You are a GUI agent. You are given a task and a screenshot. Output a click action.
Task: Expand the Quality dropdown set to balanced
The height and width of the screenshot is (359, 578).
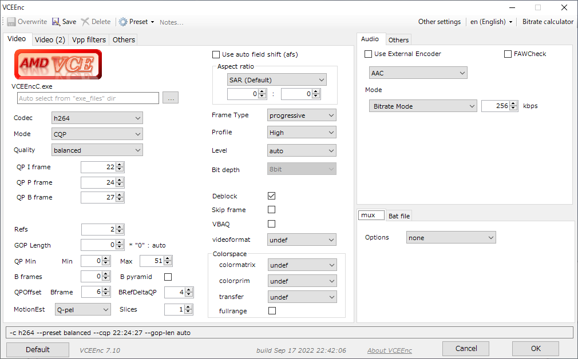click(x=97, y=150)
